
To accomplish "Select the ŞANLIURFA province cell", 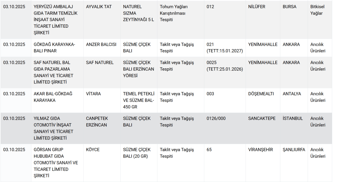I will [294, 150].
